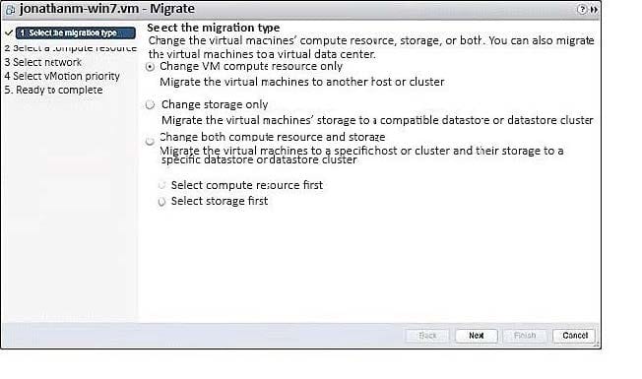Click the checkmark beside step 1
Screen dimensions: 642x379
click(x=9, y=32)
